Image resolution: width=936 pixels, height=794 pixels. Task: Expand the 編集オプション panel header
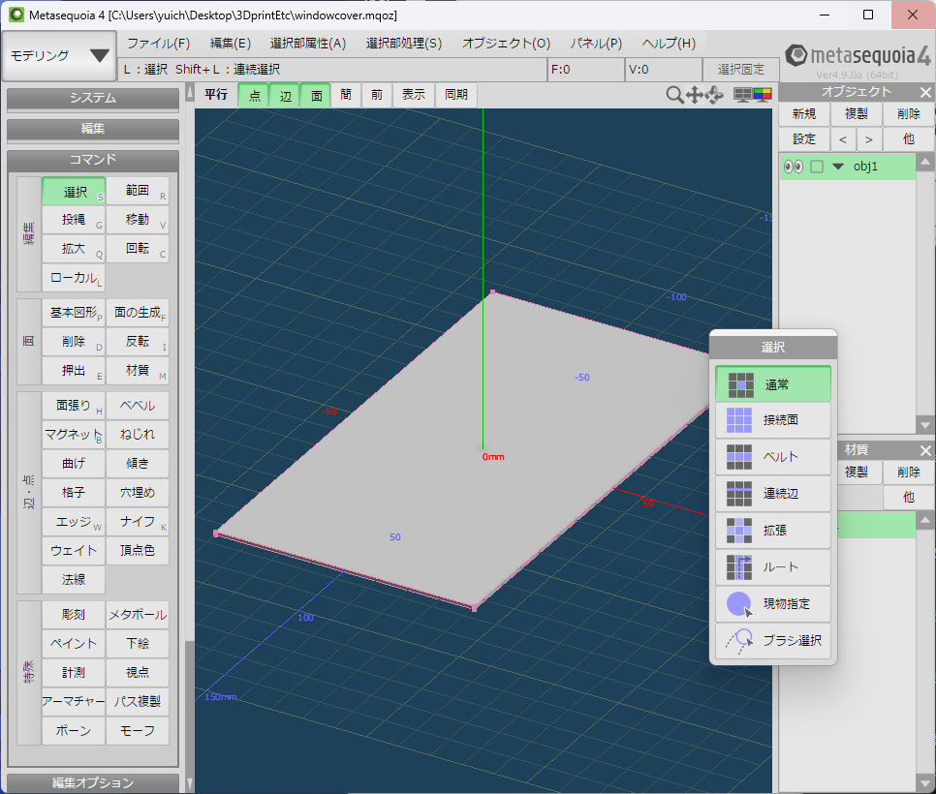tap(93, 782)
